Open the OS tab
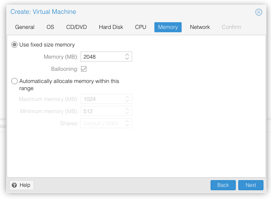 (x=50, y=27)
